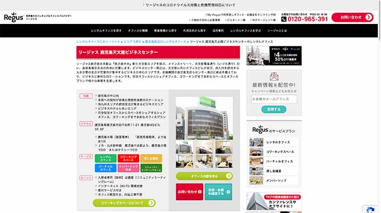381x213 pixels.
Task: Open ビルオーナー様 header link
Action: (x=235, y=20)
